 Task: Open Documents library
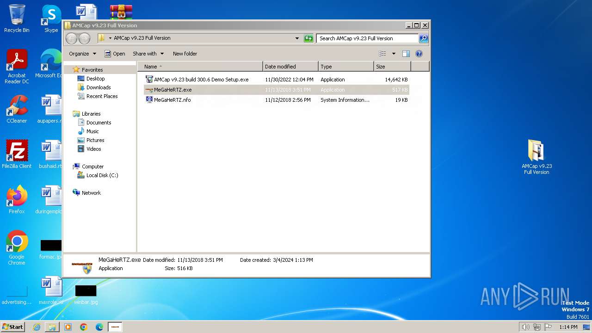click(x=99, y=123)
